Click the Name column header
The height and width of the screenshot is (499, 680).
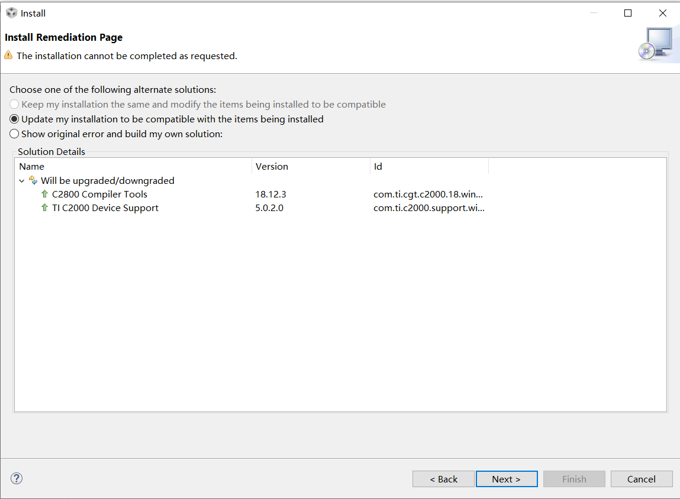(x=32, y=166)
